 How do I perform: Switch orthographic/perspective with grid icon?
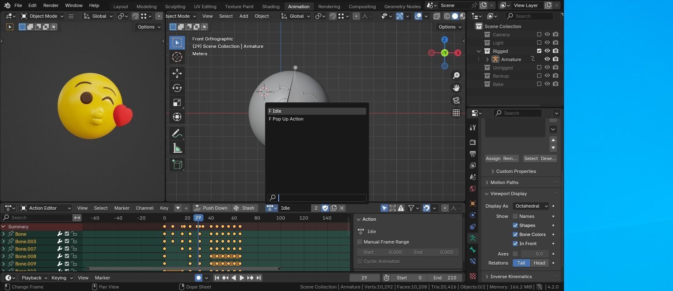tap(456, 113)
